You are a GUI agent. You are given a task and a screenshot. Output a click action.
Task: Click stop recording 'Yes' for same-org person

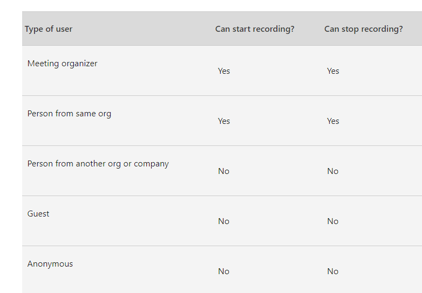pyautogui.click(x=333, y=121)
